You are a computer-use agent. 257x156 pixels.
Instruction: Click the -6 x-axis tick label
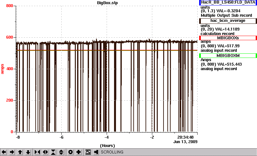(61, 137)
